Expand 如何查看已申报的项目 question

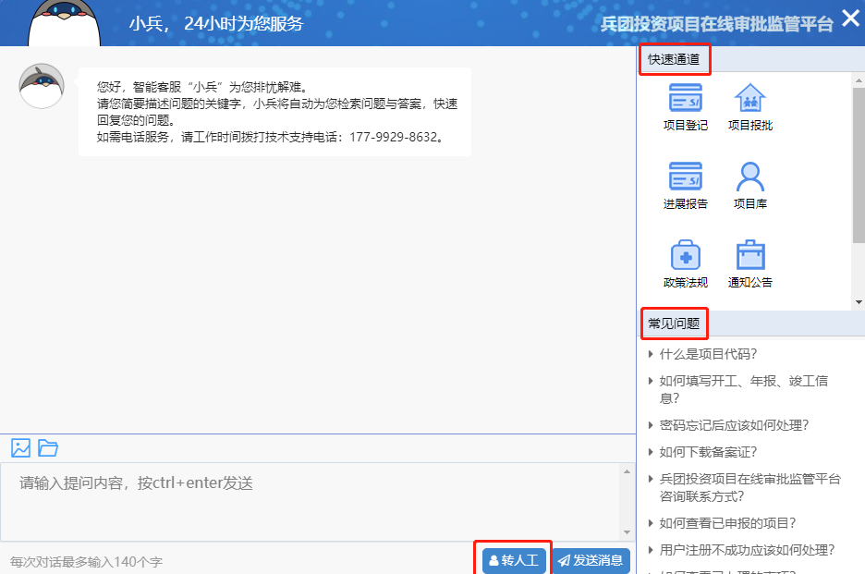[x=727, y=523]
